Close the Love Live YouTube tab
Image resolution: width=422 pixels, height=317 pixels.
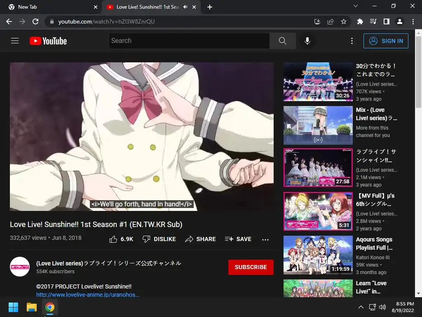[x=194, y=7]
